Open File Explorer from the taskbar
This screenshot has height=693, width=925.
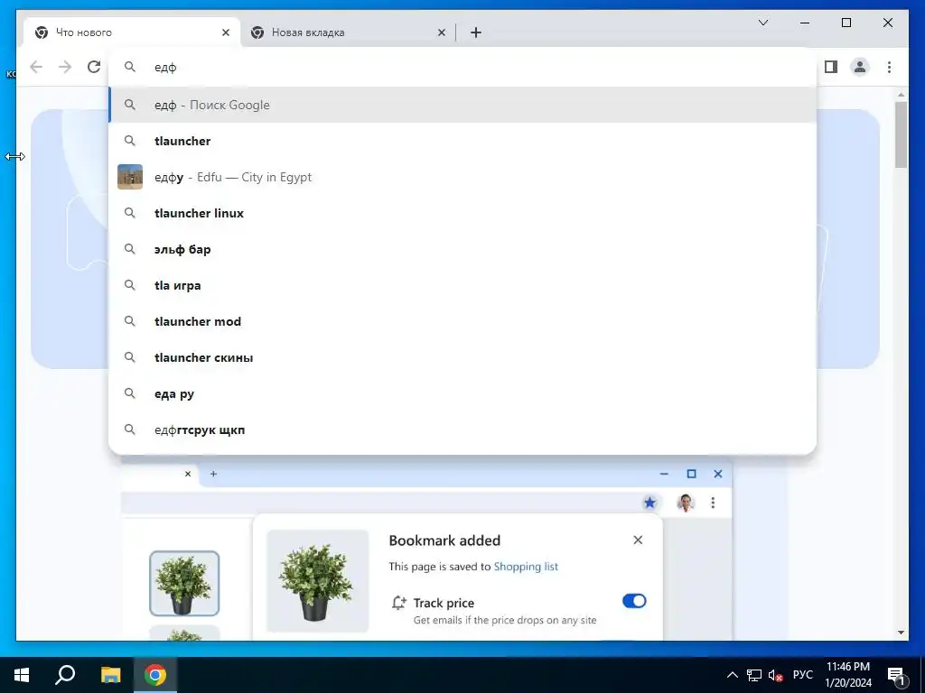coord(110,675)
